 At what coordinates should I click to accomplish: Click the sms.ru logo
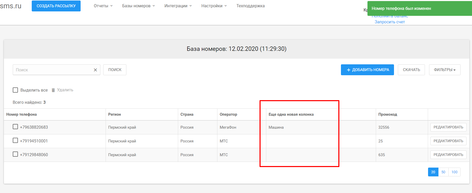[x=11, y=6]
